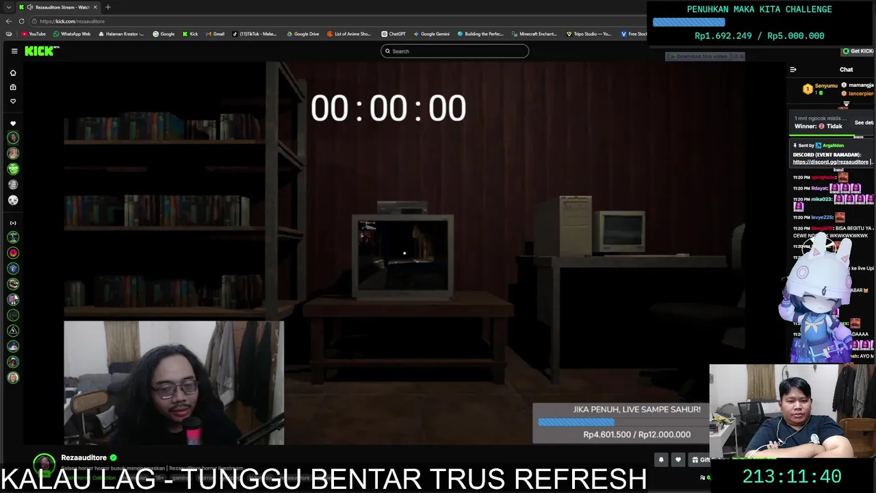Open the WhatsApp Web bookmark
The image size is (876, 493).
click(x=72, y=34)
